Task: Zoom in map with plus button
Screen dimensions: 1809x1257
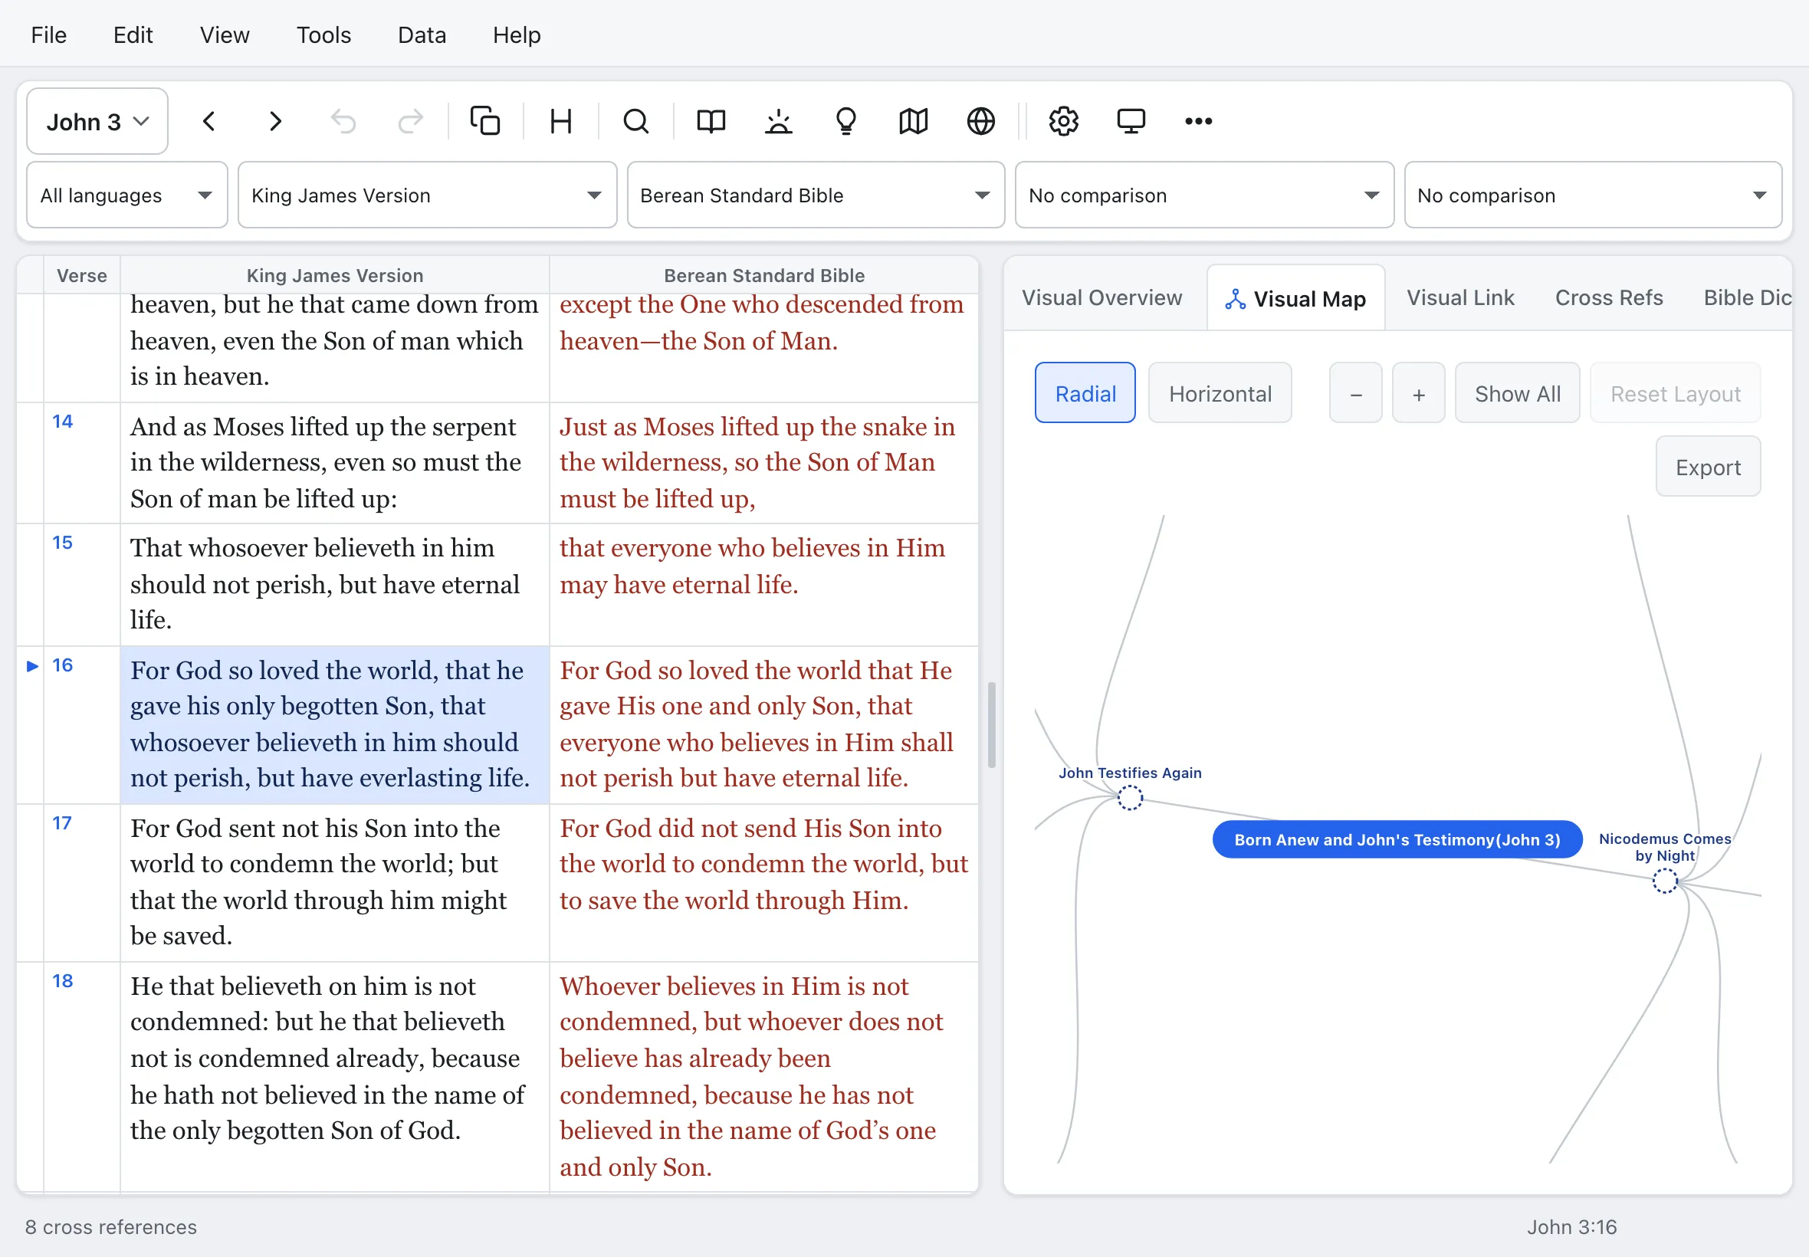Action: 1418,393
